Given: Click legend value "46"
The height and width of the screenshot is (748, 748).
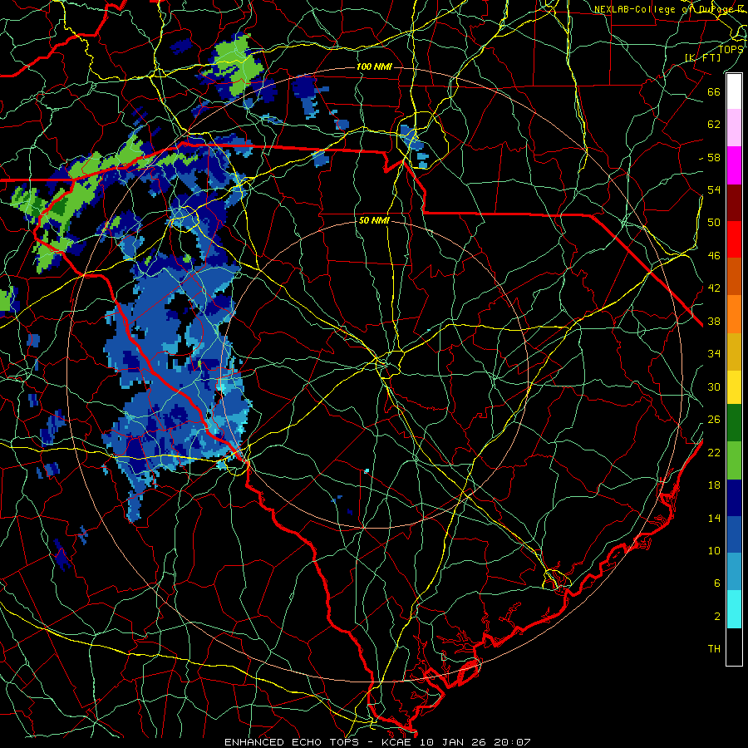Looking at the screenshot, I should (x=714, y=256).
